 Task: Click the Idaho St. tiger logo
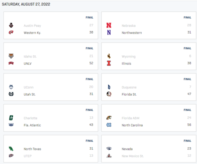click(x=11, y=56)
